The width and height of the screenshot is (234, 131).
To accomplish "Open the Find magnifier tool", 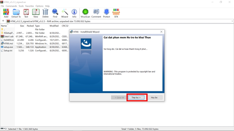I will pos(55,13).
